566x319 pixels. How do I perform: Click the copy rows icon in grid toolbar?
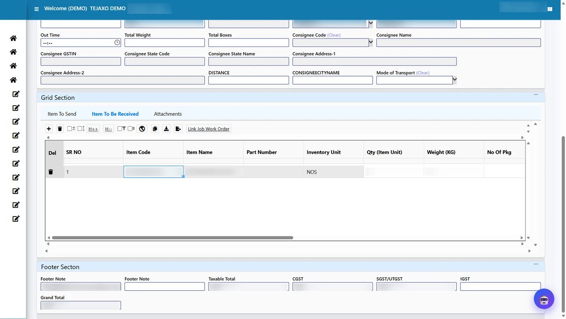tap(154, 129)
